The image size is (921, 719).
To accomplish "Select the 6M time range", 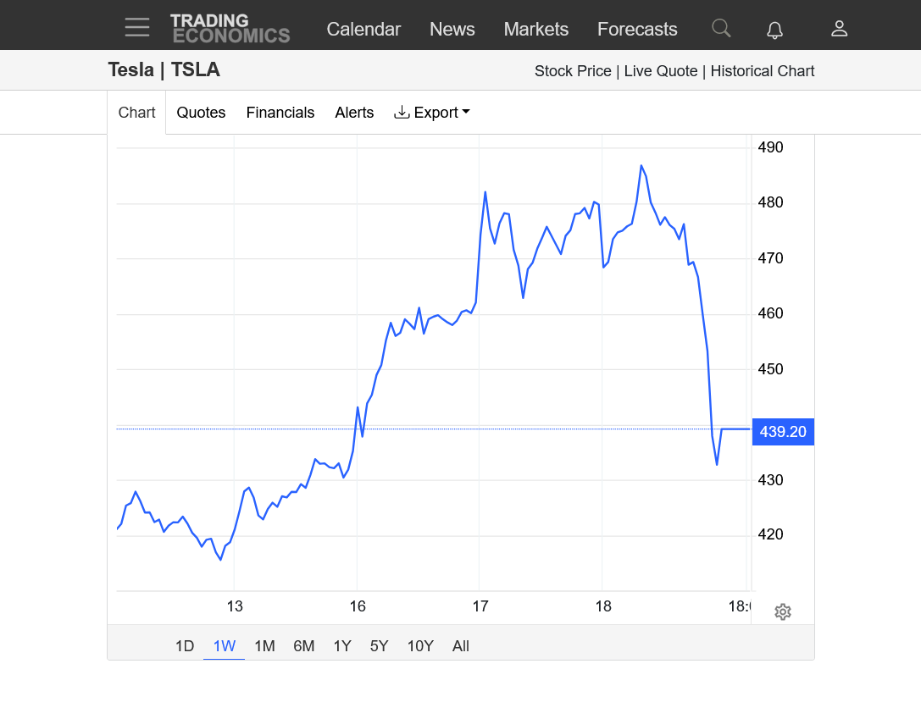I will click(x=303, y=646).
